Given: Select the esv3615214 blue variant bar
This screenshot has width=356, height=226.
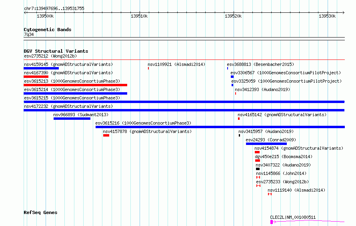Looking at the screenshot, I should [75, 93].
